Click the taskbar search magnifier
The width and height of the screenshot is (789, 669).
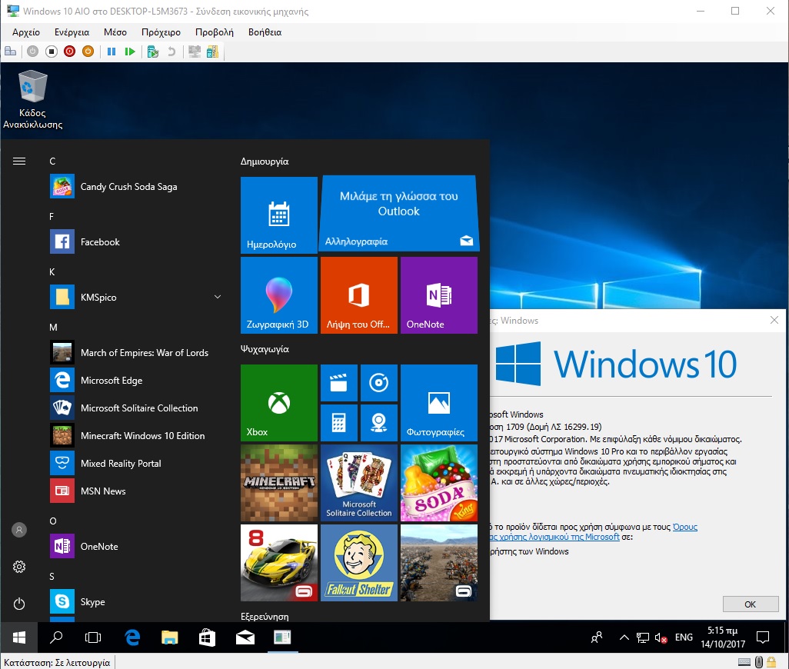pyautogui.click(x=56, y=637)
